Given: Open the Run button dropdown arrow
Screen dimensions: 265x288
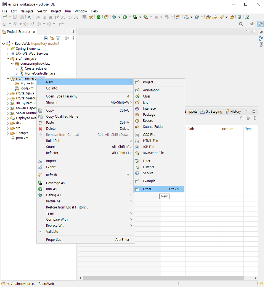Looking at the screenshot, I should point(130,17).
